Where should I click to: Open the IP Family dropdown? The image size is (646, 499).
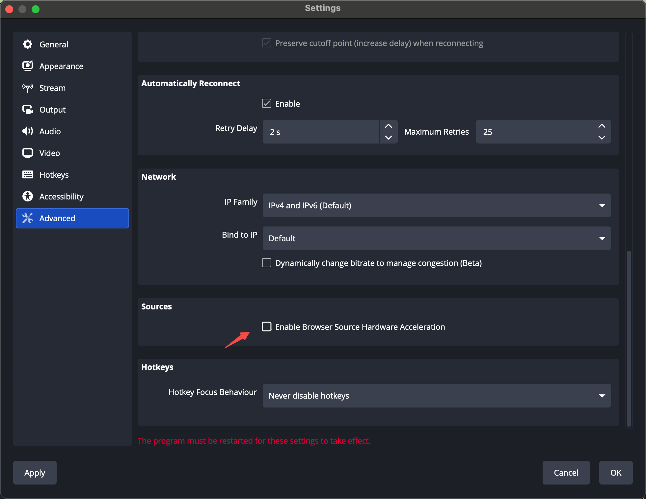pyautogui.click(x=602, y=205)
